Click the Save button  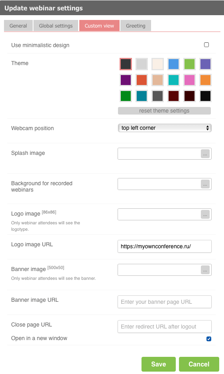click(x=159, y=364)
